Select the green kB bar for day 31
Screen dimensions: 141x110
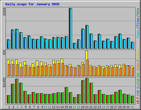(133, 100)
